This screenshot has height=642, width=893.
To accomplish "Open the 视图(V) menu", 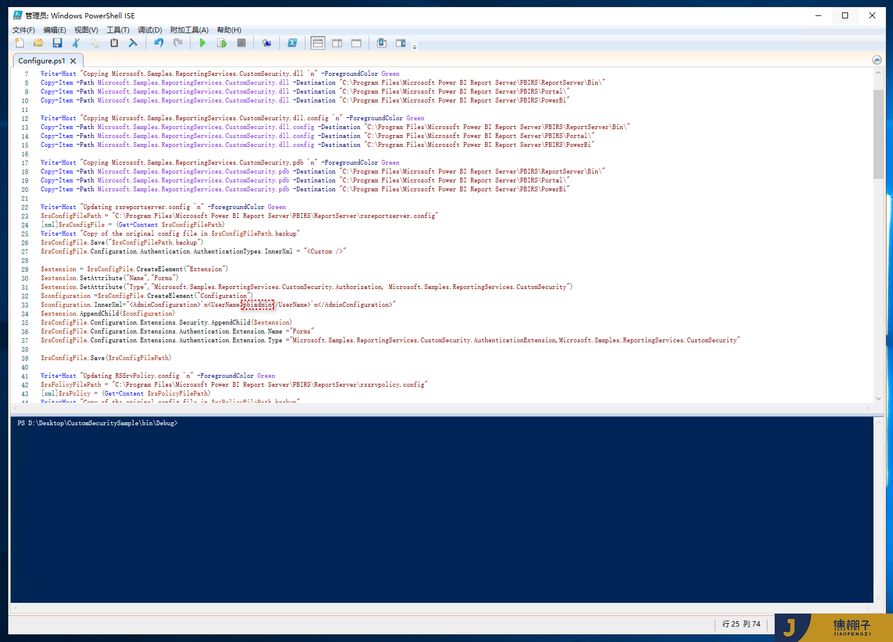I will click(x=86, y=30).
